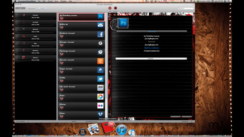244x137 pixels.
Task: Click the Vimeo V icon
Action: pos(100,114)
